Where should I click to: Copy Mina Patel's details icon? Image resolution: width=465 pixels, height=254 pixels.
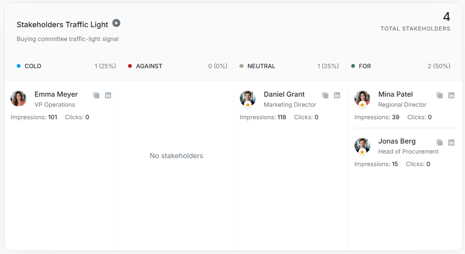point(439,95)
